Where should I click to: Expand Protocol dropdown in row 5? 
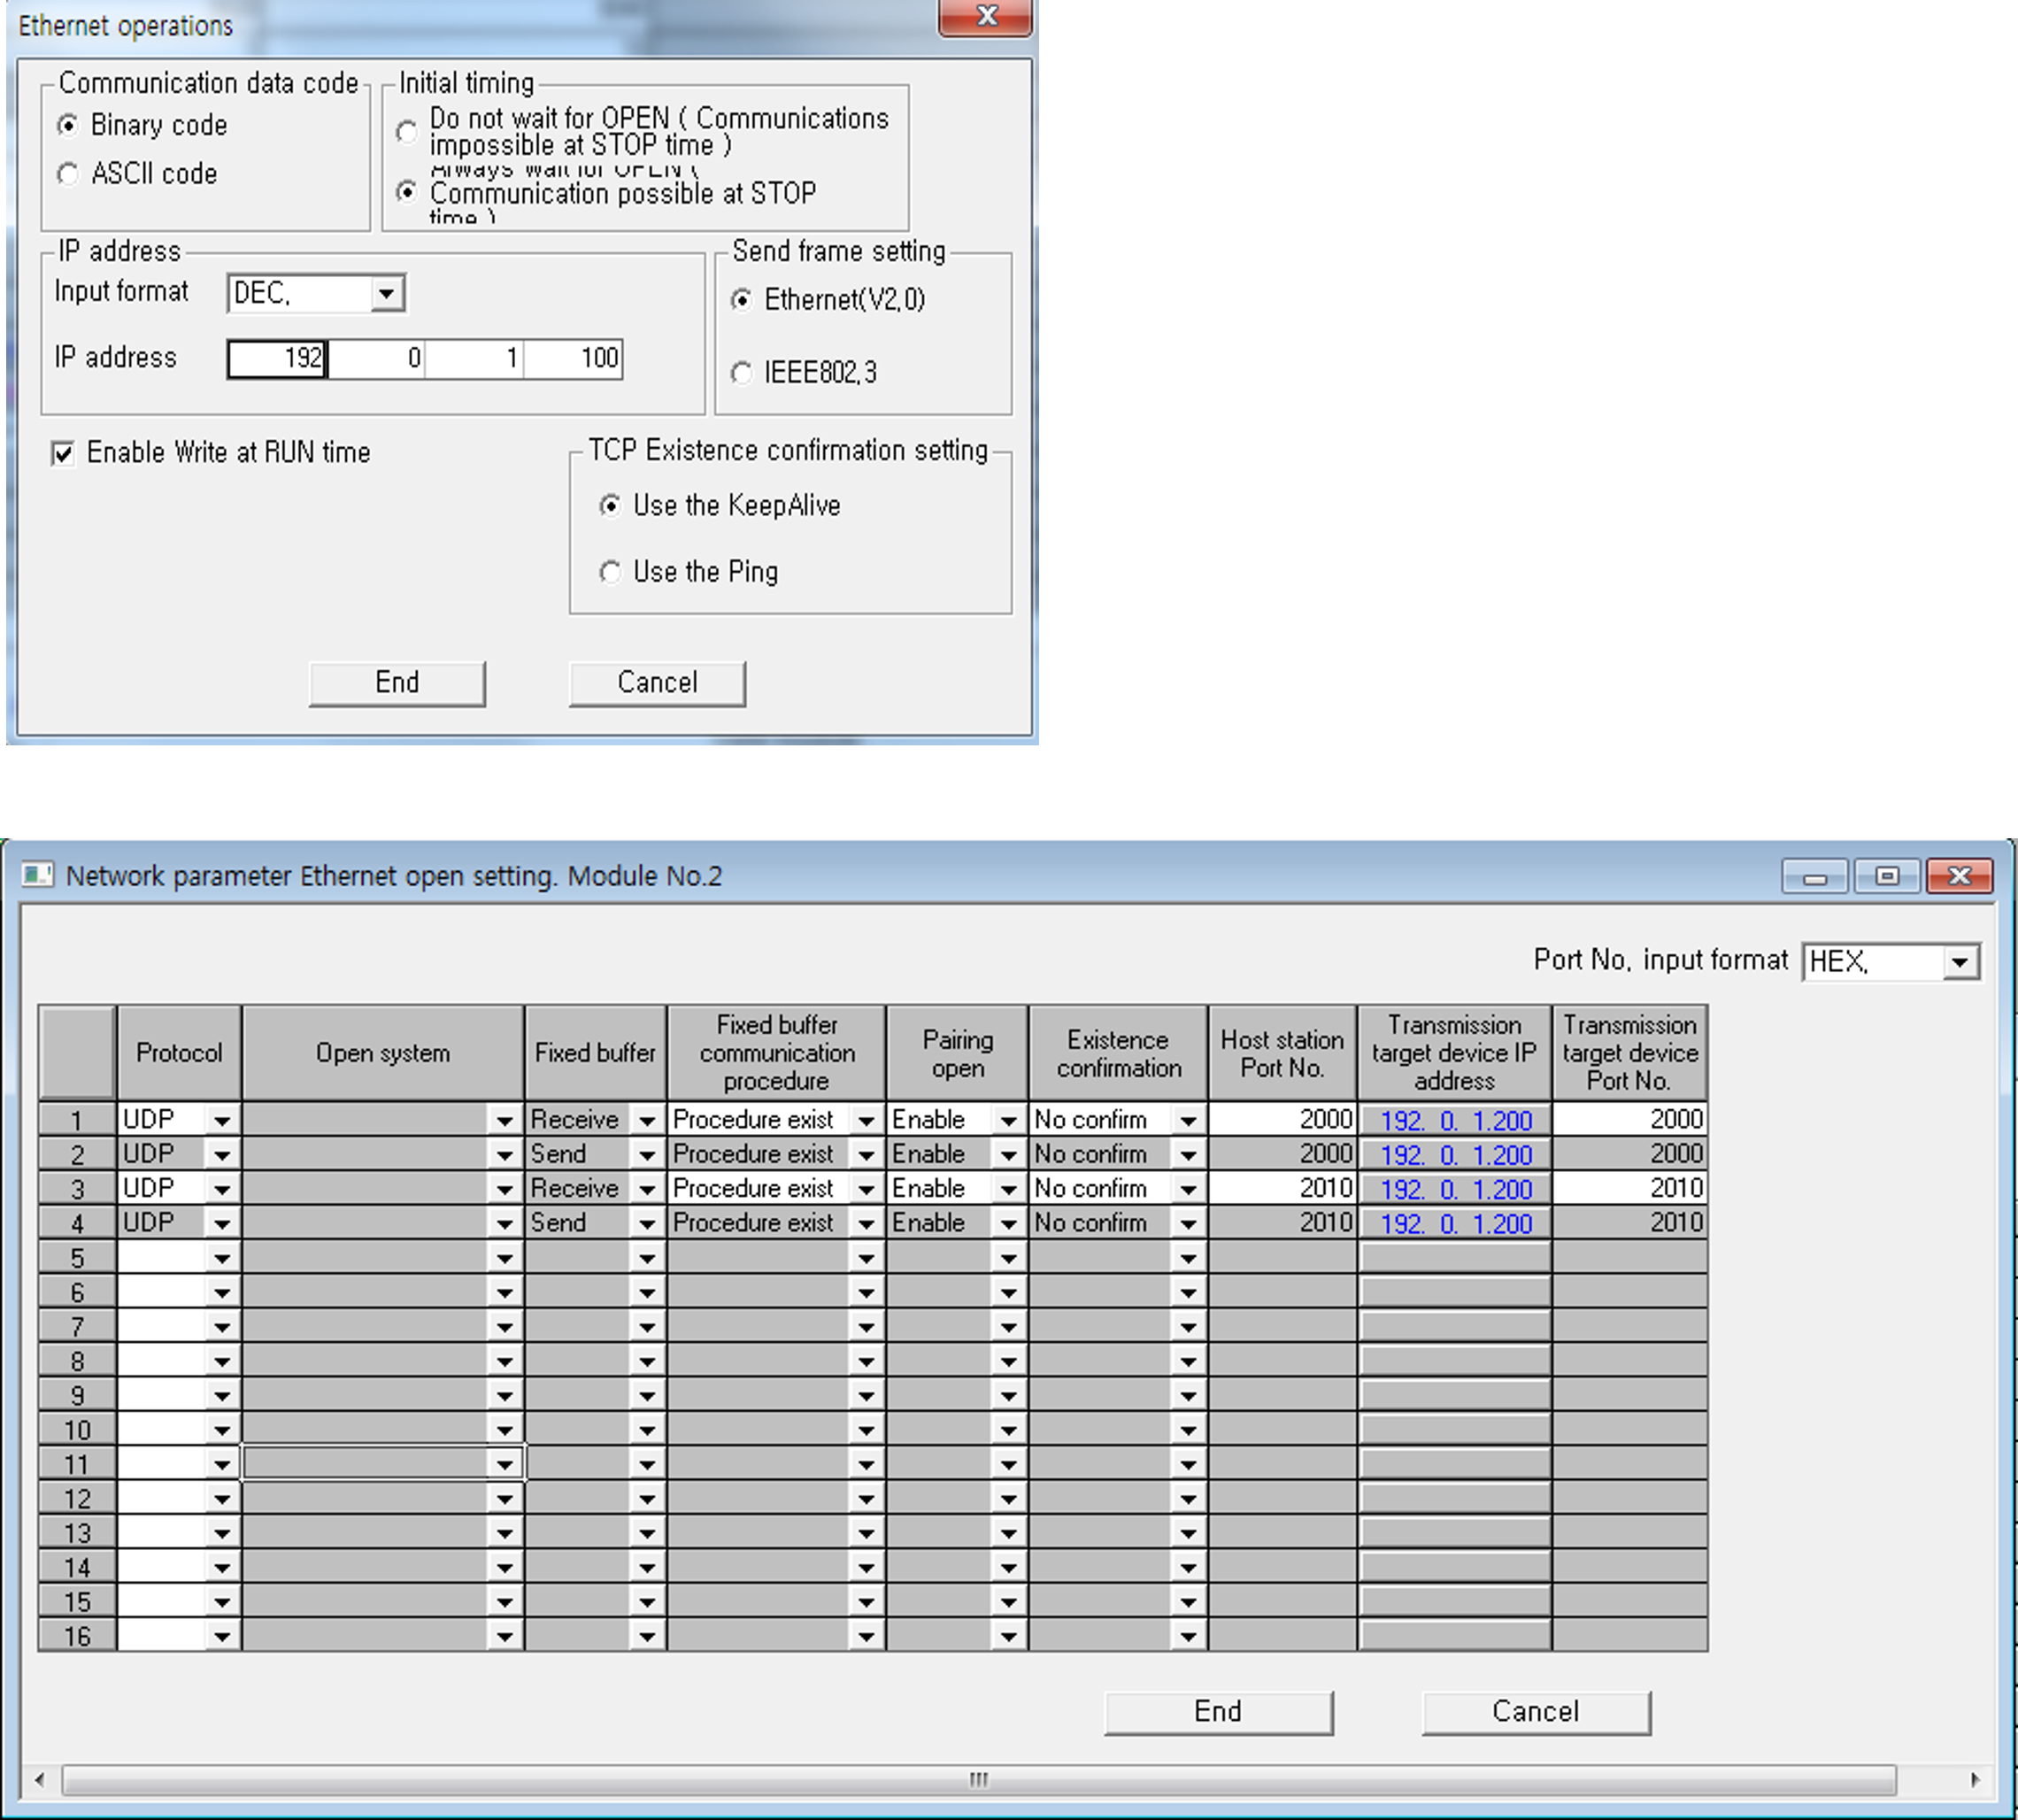[x=222, y=1258]
